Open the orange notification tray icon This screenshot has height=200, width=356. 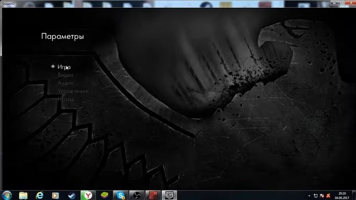[328, 196]
